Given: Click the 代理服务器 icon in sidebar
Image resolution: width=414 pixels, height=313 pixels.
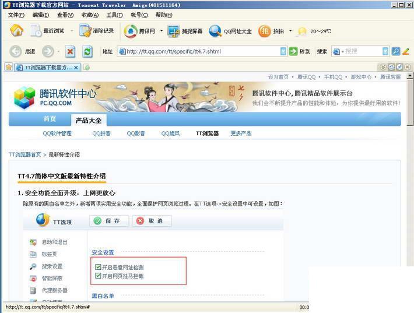Looking at the screenshot, I should coord(33,290).
